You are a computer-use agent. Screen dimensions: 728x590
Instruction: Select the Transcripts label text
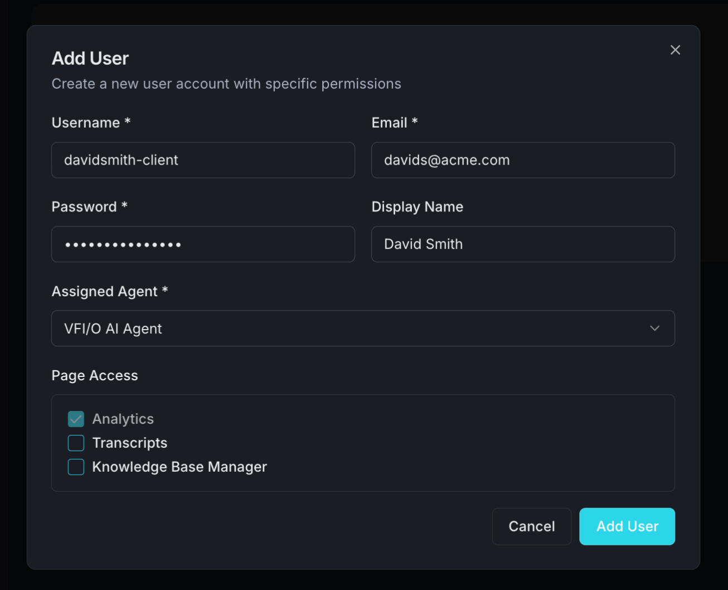[x=129, y=443]
